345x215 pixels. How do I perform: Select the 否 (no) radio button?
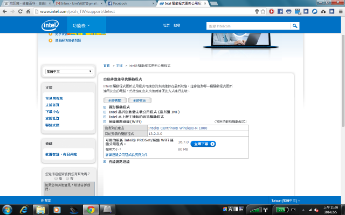pyautogui.click(x=67, y=178)
